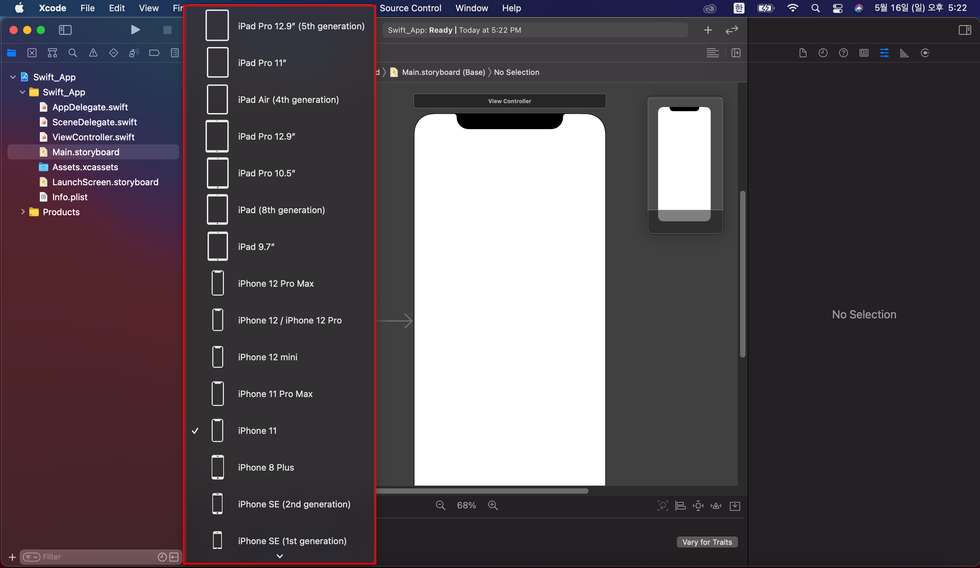Click the Run (play) button
This screenshot has height=568, width=980.
(135, 30)
